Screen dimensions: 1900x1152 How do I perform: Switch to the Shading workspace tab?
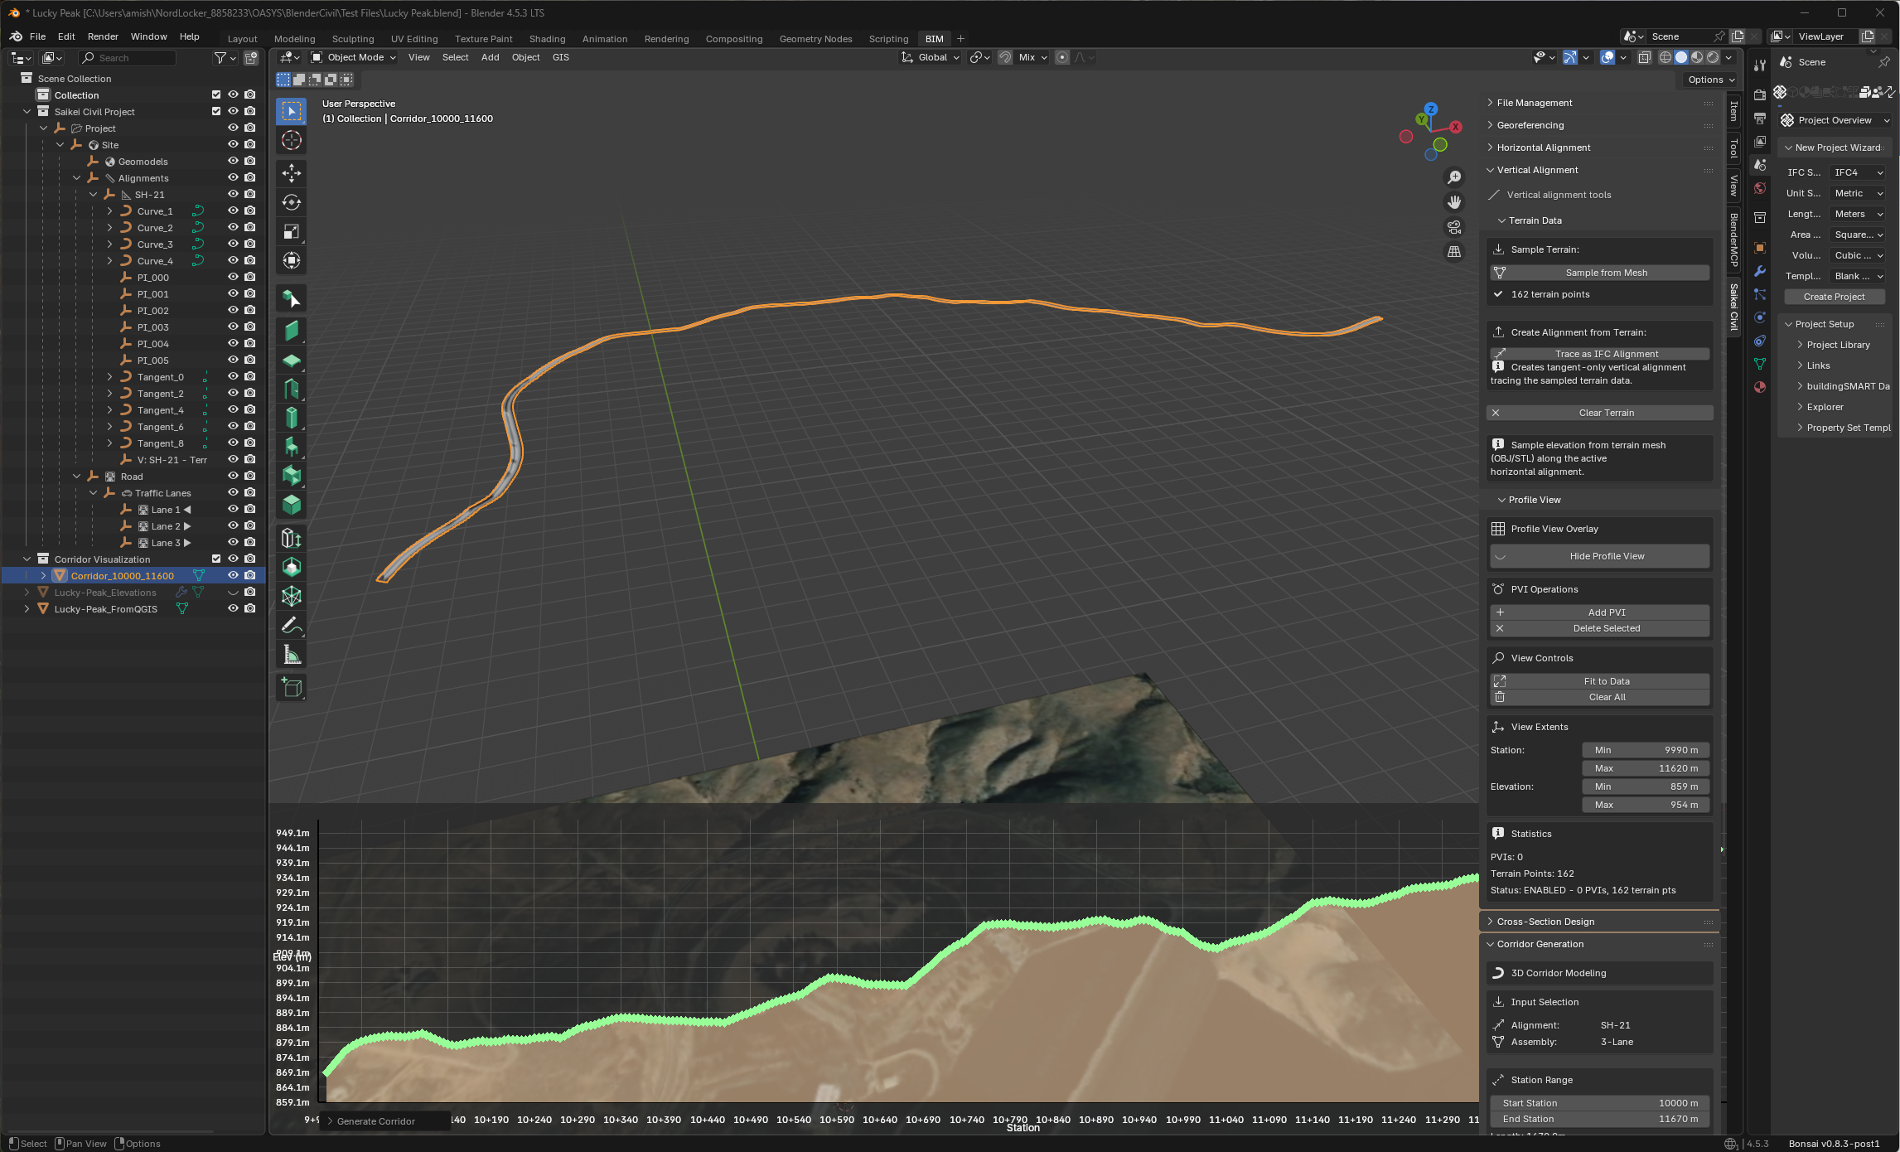(548, 38)
